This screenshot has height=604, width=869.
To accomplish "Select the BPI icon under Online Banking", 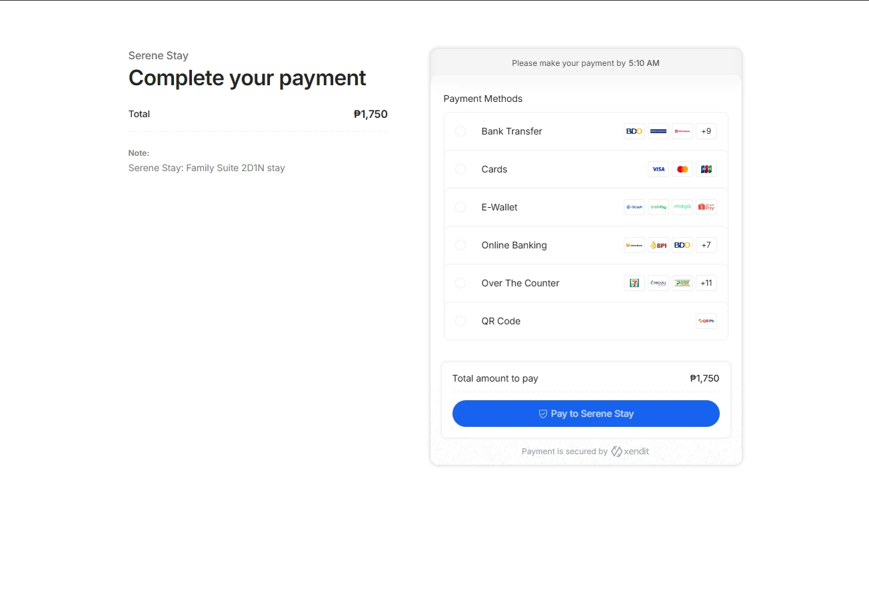I will [x=658, y=245].
